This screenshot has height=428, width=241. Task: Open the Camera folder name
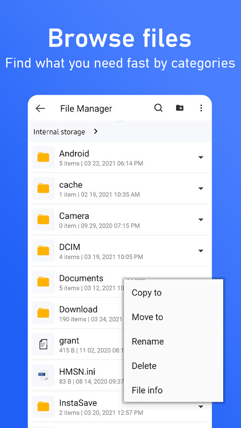(74, 216)
